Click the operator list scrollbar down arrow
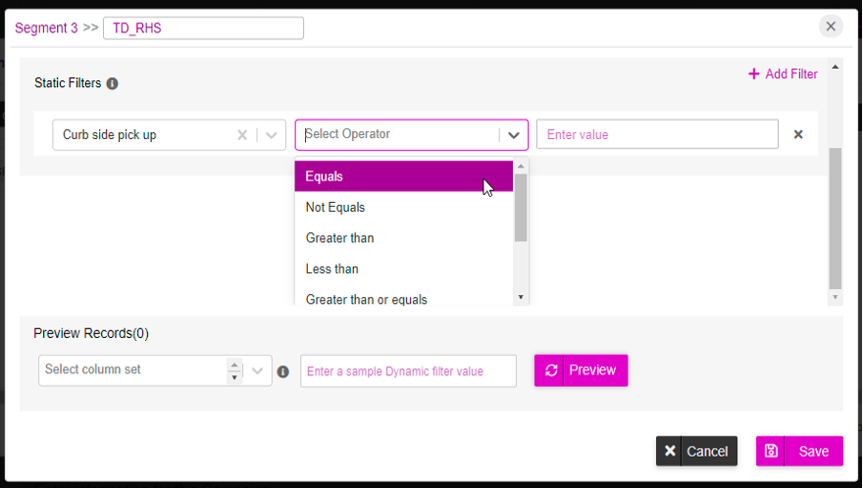This screenshot has width=863, height=488. point(521,297)
